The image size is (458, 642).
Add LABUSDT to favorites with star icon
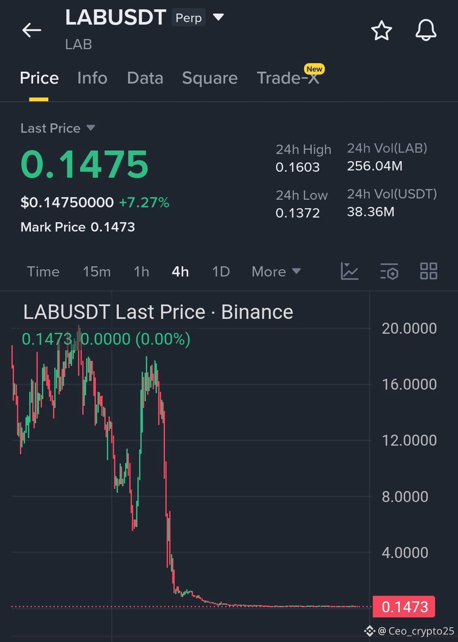[381, 31]
